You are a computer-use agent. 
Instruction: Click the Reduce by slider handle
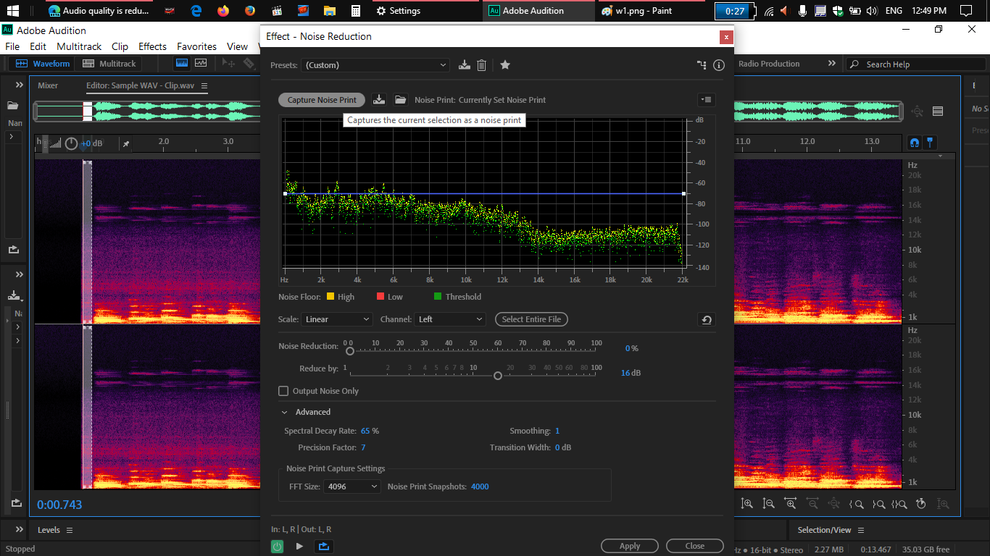coord(497,376)
